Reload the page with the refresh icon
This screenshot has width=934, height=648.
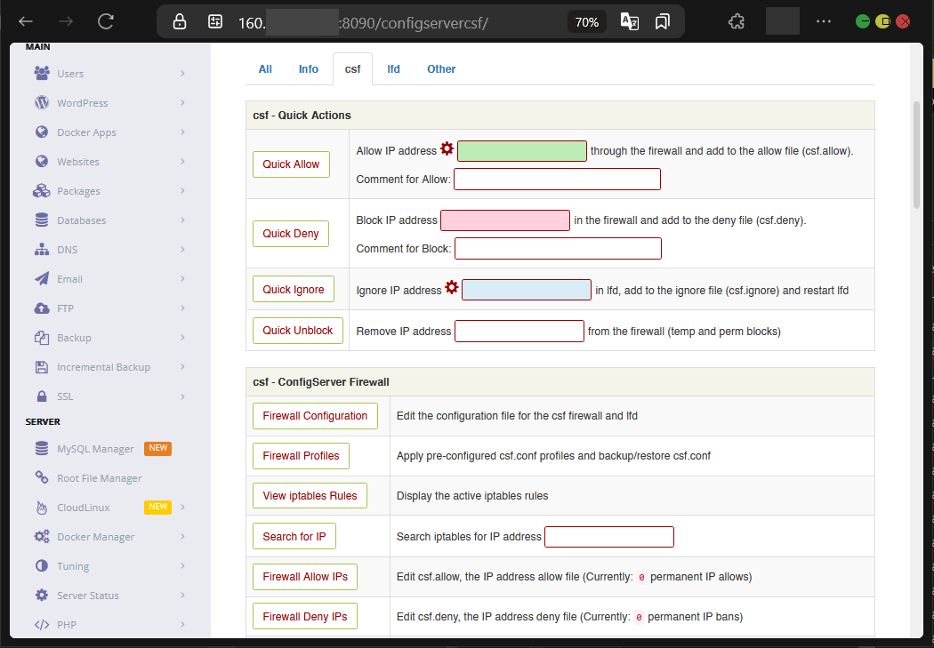pyautogui.click(x=106, y=22)
